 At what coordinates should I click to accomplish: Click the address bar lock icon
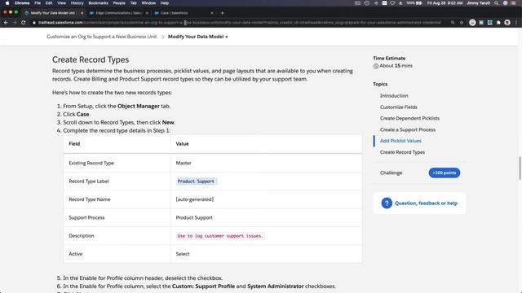[34, 23]
